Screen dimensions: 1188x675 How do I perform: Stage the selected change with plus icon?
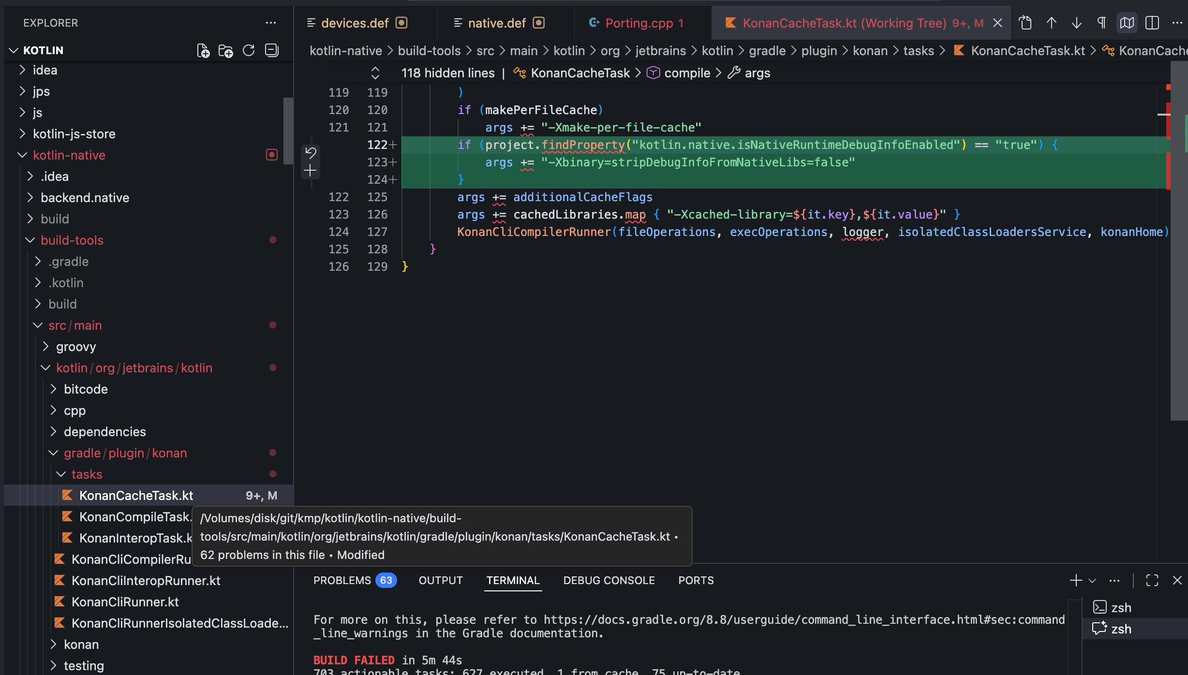[x=311, y=170]
